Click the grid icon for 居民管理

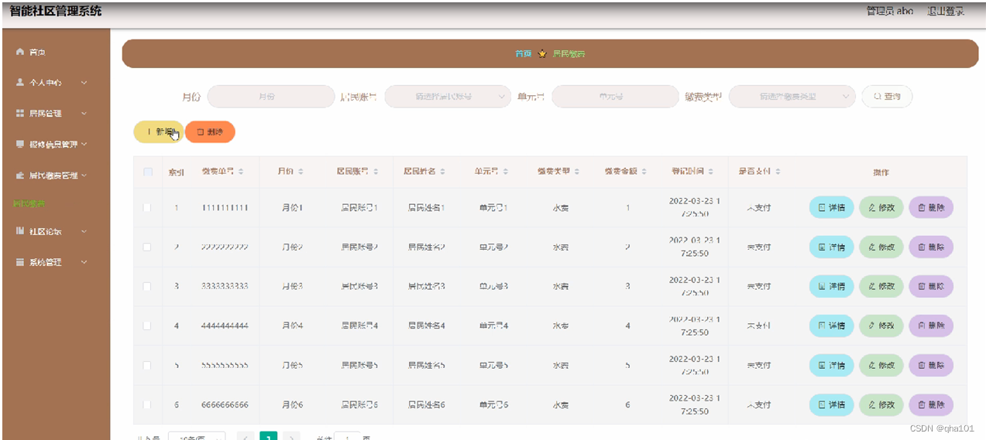coord(21,113)
